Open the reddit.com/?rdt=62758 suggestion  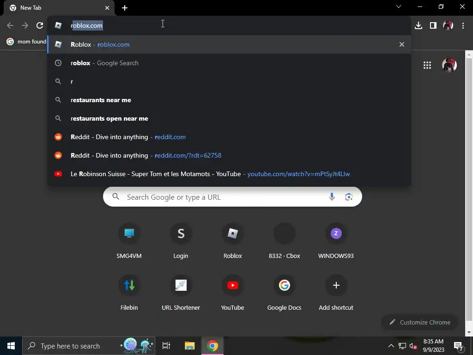click(x=229, y=155)
